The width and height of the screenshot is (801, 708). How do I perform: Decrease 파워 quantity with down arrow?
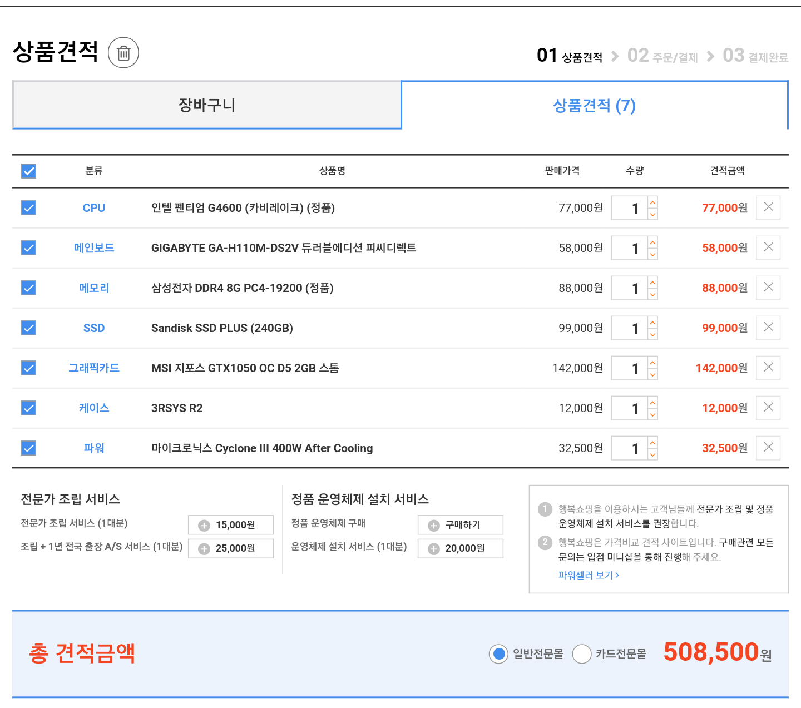tap(653, 454)
